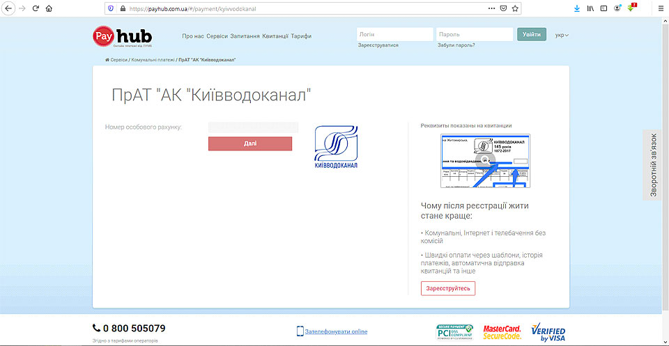Focus the Пароль input field

(x=475, y=35)
